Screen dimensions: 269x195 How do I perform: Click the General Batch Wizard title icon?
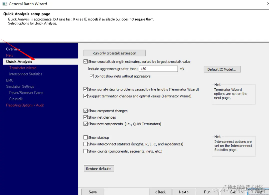pos(5,4)
